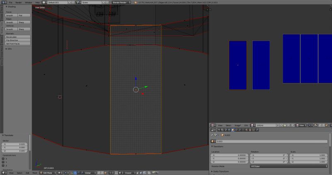Click Sharp under Edges
This screenshot has width=332, height=175.
tap(24, 22)
